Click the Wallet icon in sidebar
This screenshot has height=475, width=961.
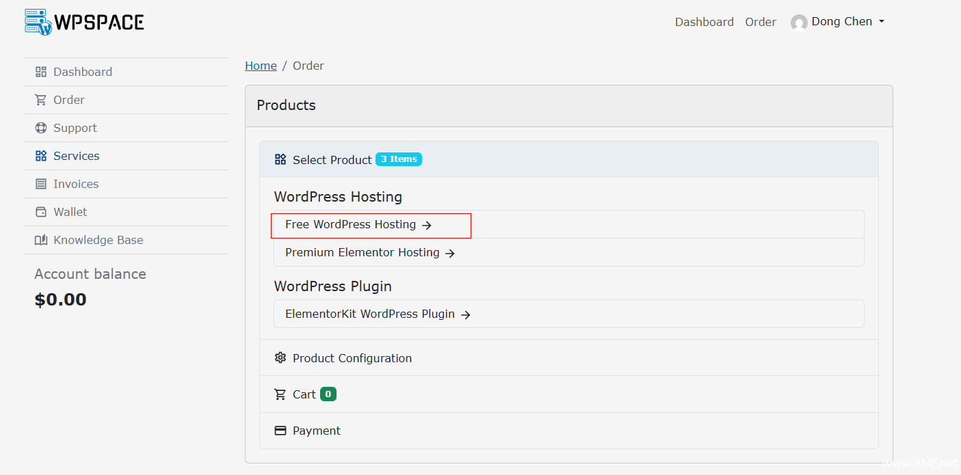(x=41, y=212)
